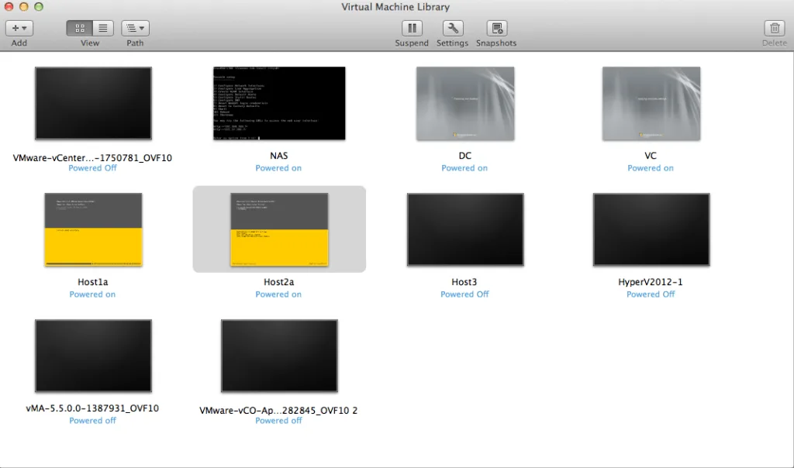
Task: Close the Virtual Machine Library window
Action: (x=9, y=6)
